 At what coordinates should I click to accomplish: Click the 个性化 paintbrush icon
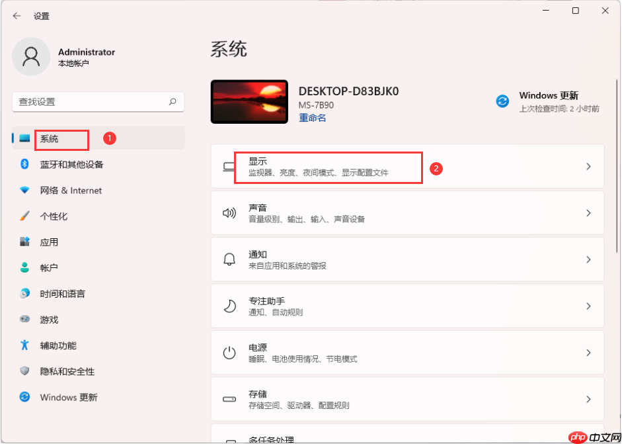pos(24,216)
